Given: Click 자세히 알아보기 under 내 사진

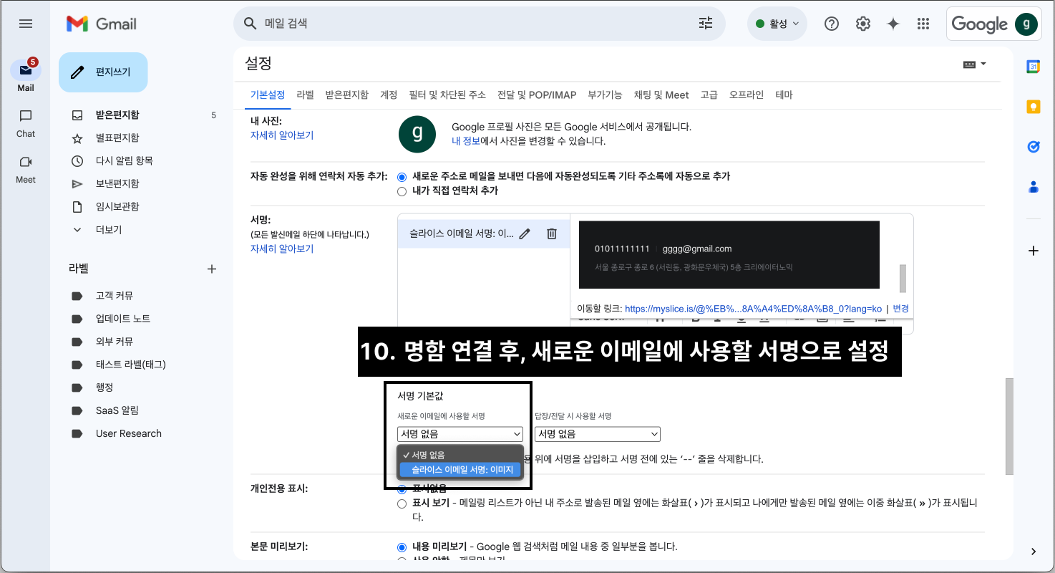Looking at the screenshot, I should 282,135.
